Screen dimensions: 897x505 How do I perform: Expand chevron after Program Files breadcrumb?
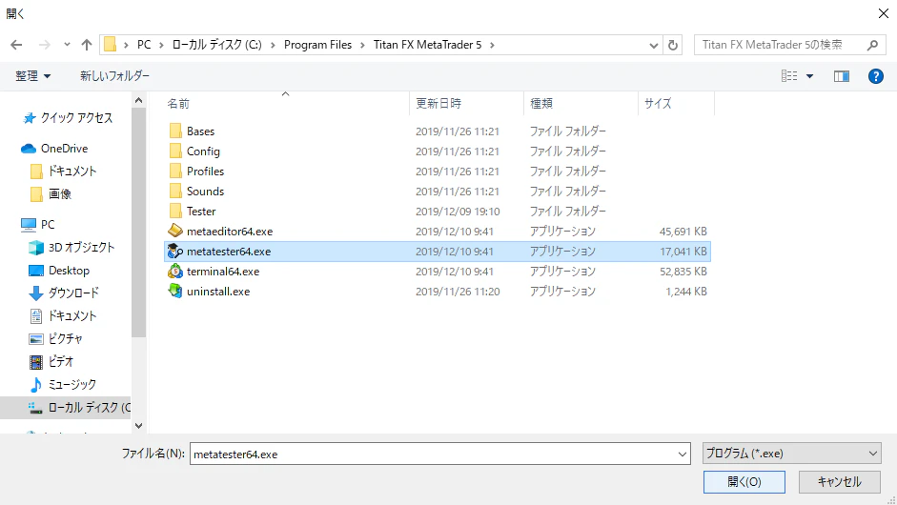pos(362,45)
